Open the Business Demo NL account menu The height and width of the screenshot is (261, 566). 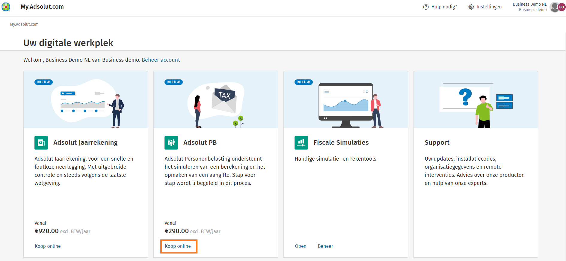[x=530, y=7]
